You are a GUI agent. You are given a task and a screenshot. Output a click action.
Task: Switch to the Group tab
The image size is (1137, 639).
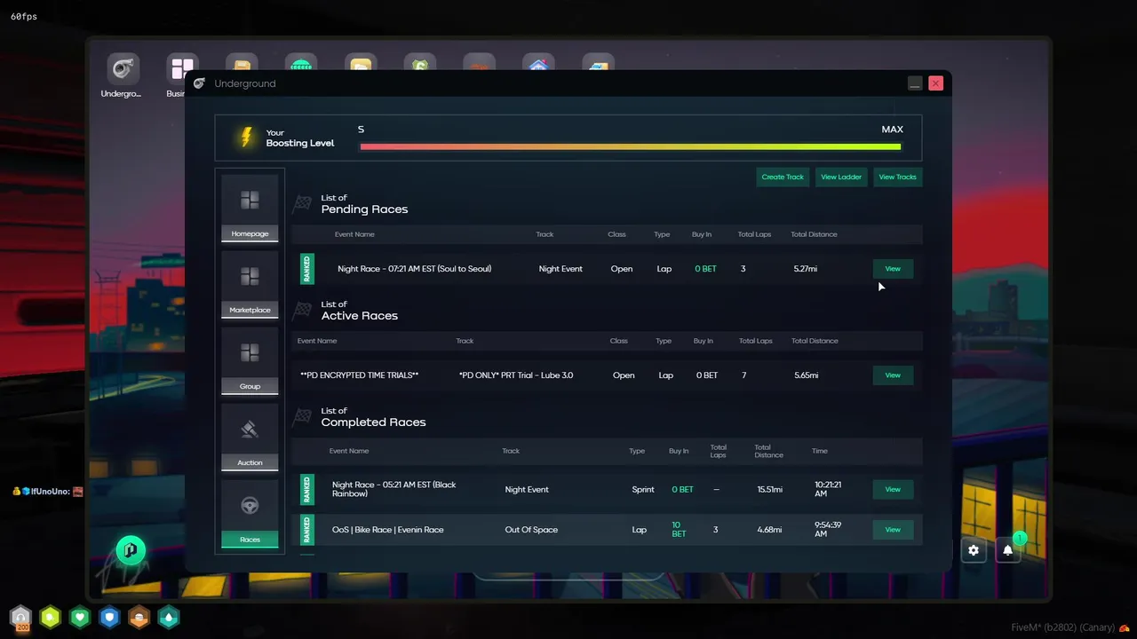point(250,360)
